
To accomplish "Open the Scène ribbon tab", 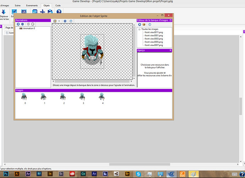I will coord(18,5).
